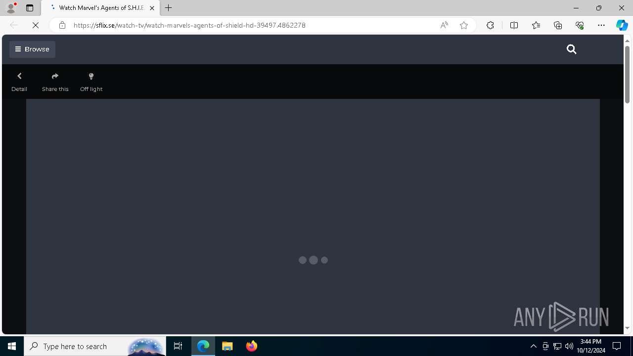Click Type here to search box
The height and width of the screenshot is (356, 633).
pos(95,346)
